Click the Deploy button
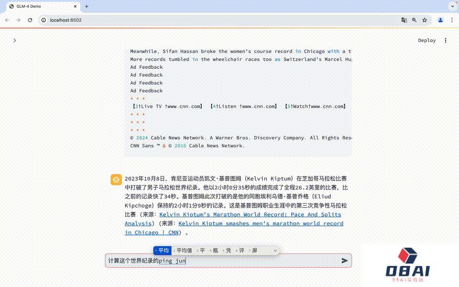 click(426, 41)
